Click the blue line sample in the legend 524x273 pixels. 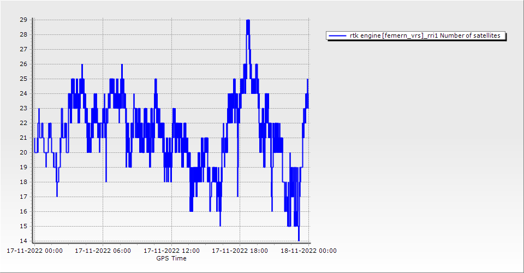point(338,36)
